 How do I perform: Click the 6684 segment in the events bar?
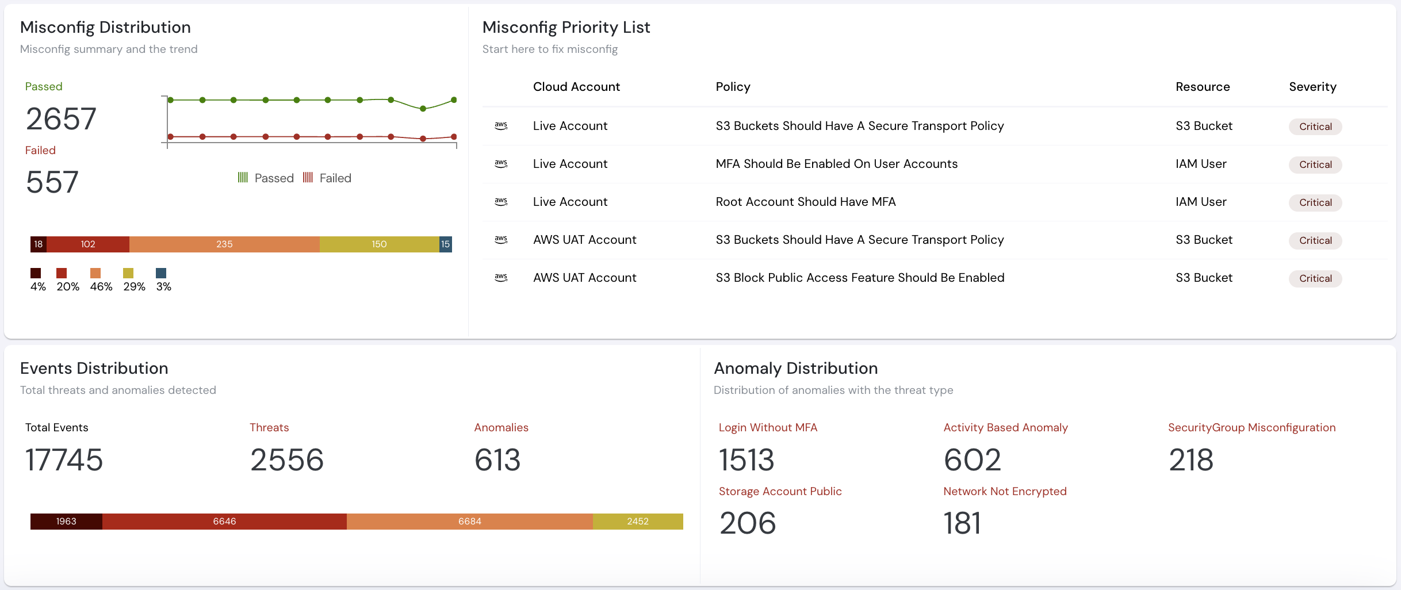(x=469, y=522)
